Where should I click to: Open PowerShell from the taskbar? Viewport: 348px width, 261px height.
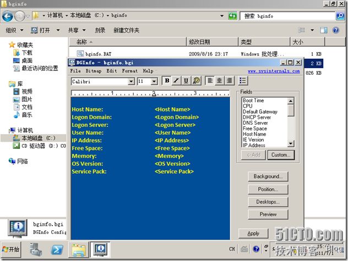point(57,250)
